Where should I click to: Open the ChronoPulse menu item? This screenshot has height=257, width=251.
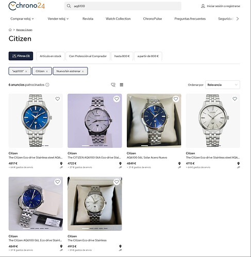tap(153, 19)
